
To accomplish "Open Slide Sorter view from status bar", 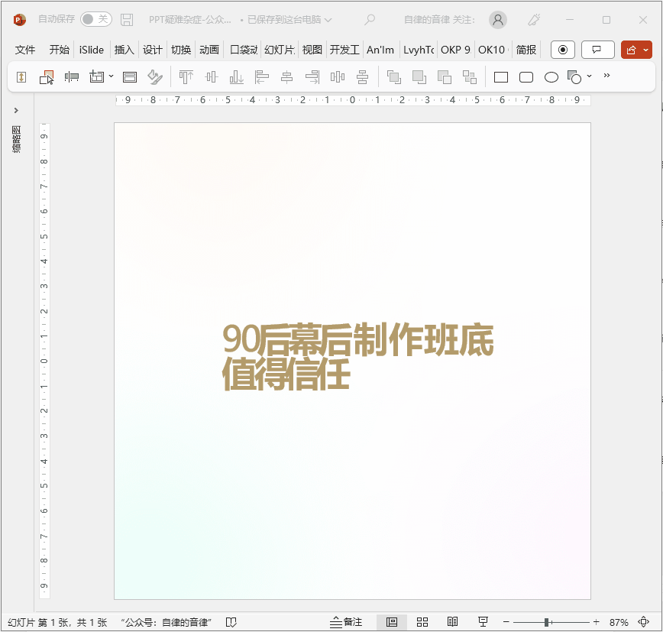I will pyautogui.click(x=422, y=622).
